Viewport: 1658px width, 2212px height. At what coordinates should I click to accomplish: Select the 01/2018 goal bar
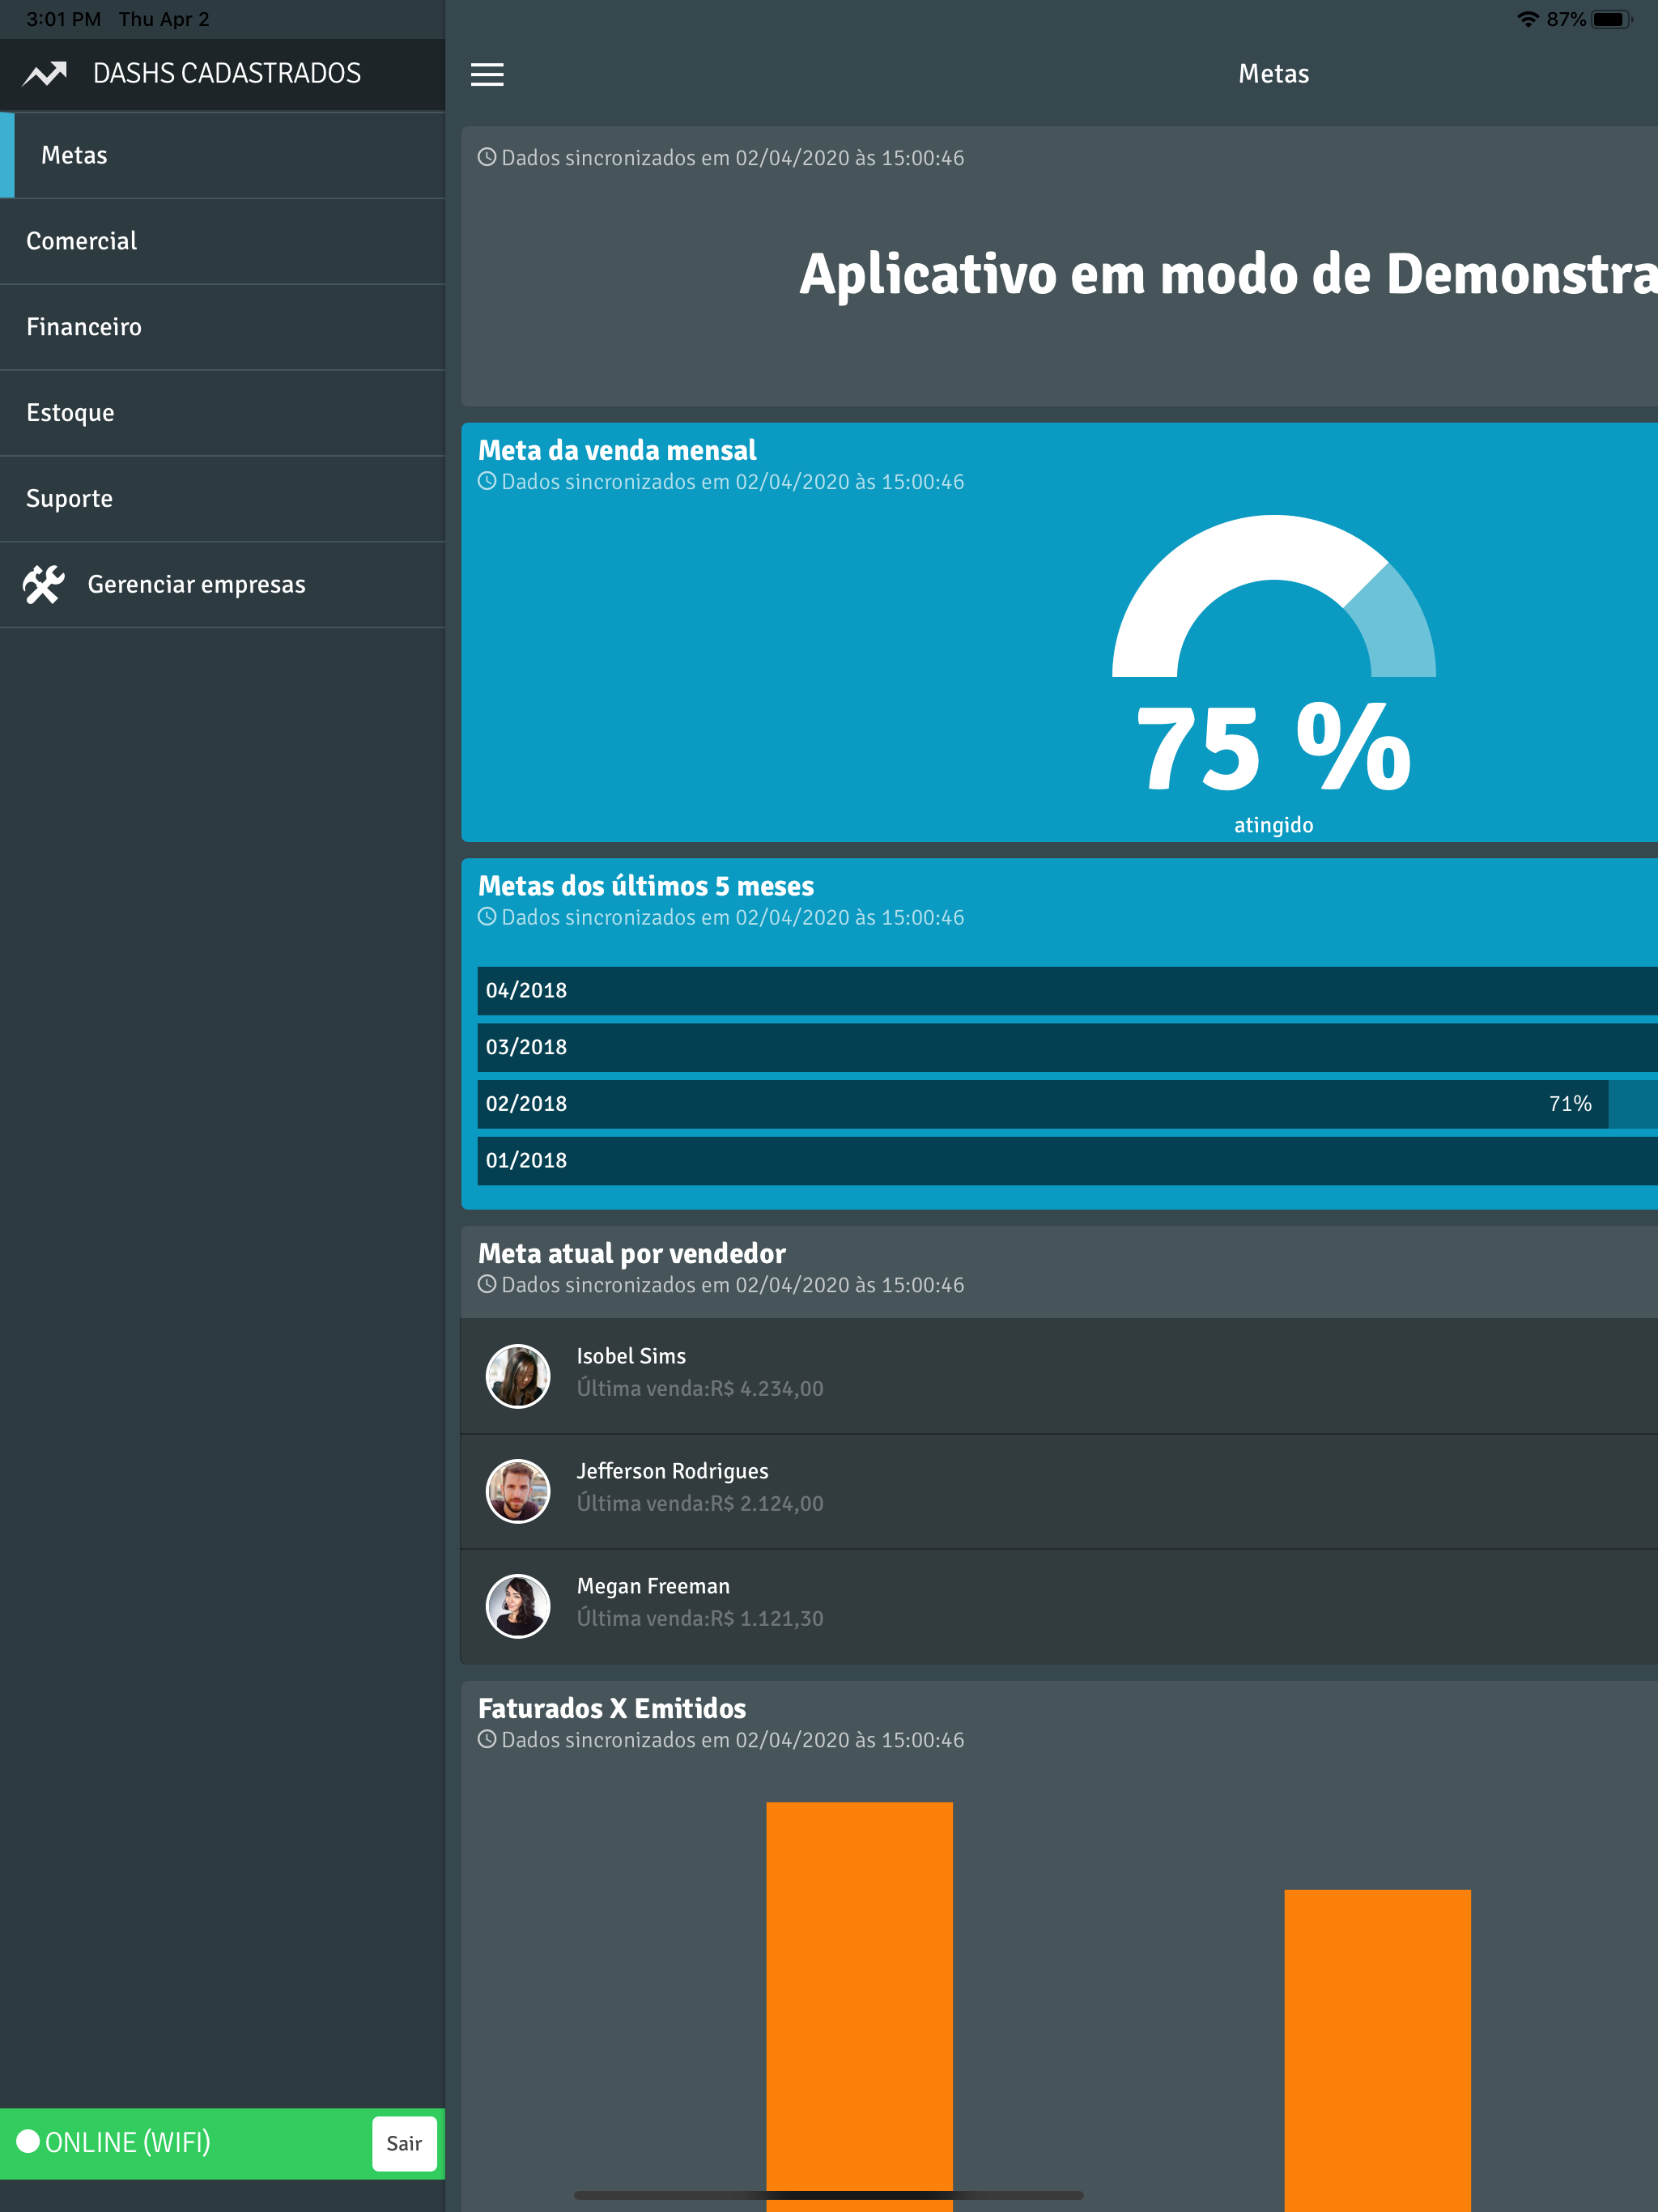1067,1161
